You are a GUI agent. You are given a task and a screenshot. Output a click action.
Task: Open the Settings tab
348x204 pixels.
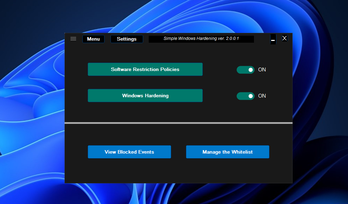point(127,39)
